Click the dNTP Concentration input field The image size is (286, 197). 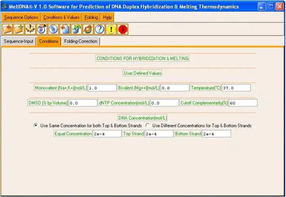point(164,103)
